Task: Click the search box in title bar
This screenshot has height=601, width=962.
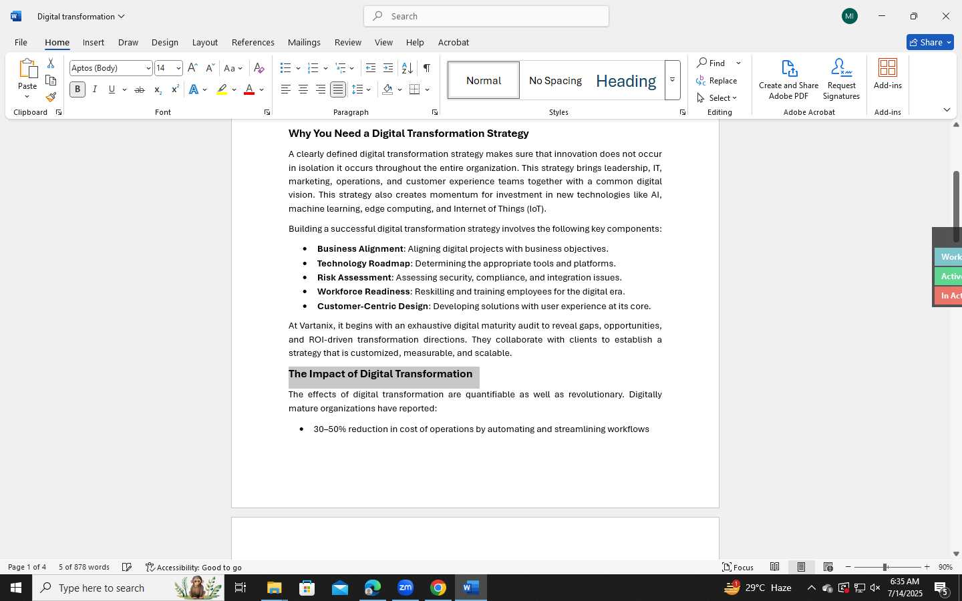Action: (486, 16)
